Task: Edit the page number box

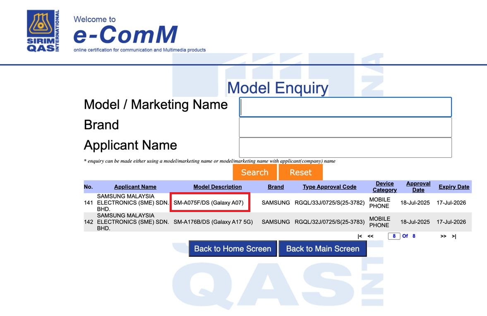Action: [394, 236]
